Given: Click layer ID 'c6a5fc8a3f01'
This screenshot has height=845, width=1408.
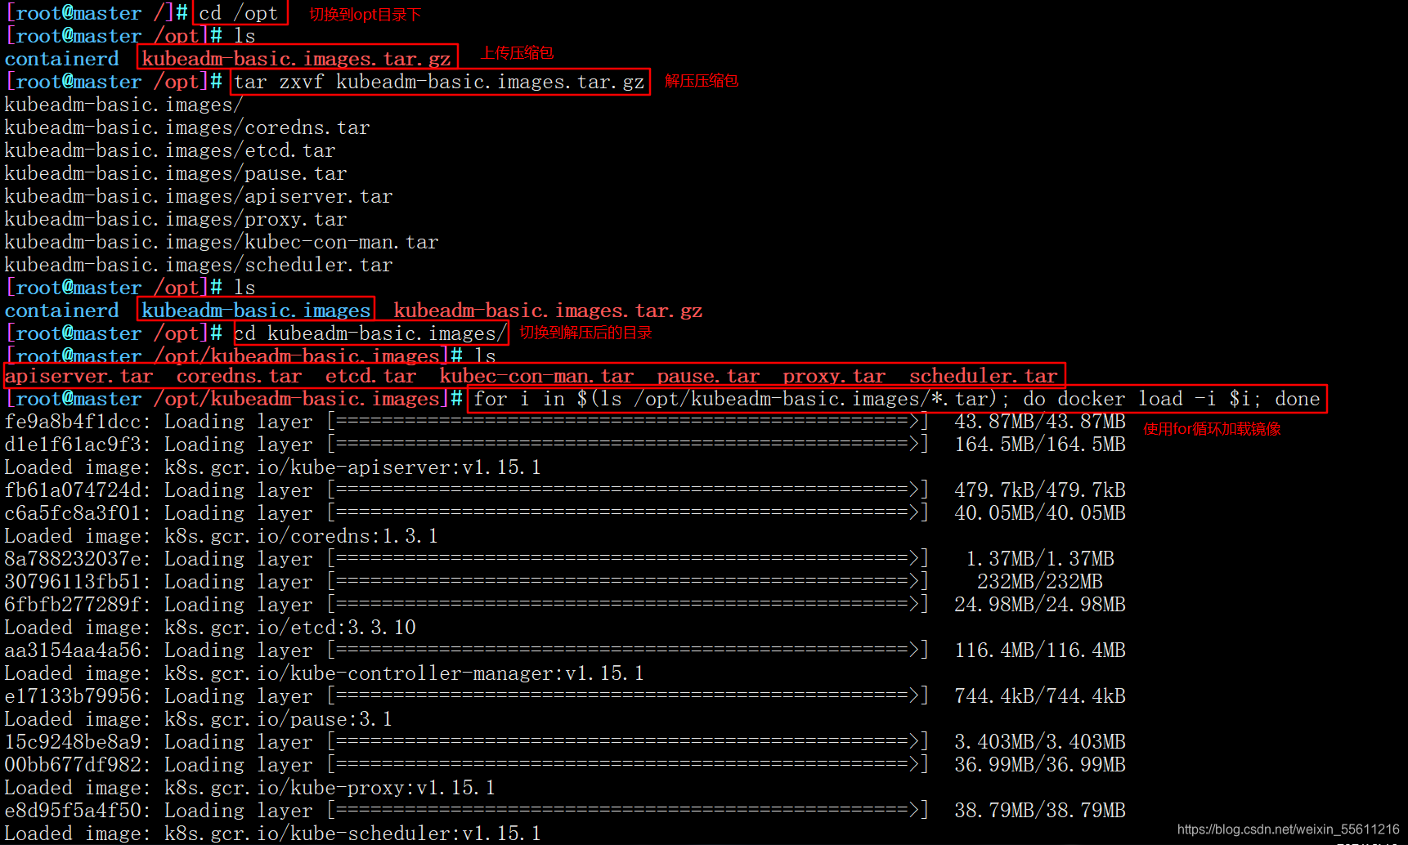Looking at the screenshot, I should 73,513.
